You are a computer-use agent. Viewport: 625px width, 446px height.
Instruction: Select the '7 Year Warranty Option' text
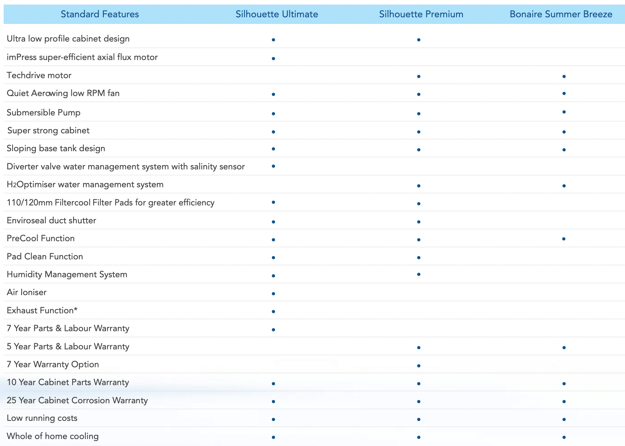[53, 364]
